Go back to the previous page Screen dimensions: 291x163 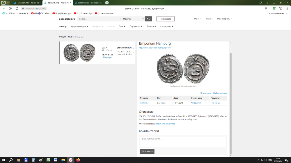pos(3,8)
